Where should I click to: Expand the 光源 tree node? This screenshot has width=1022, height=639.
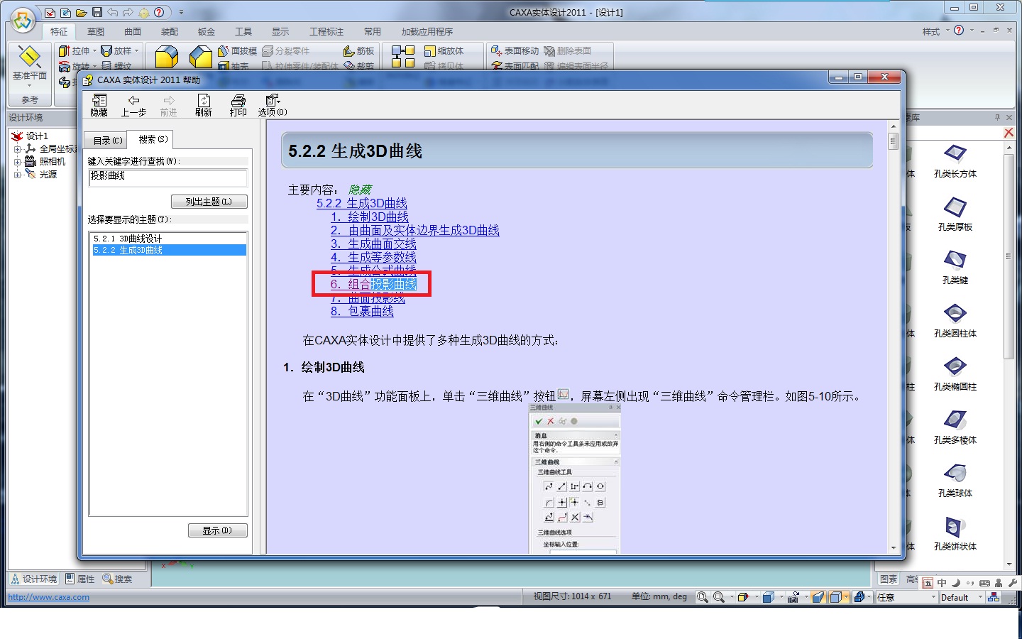17,175
